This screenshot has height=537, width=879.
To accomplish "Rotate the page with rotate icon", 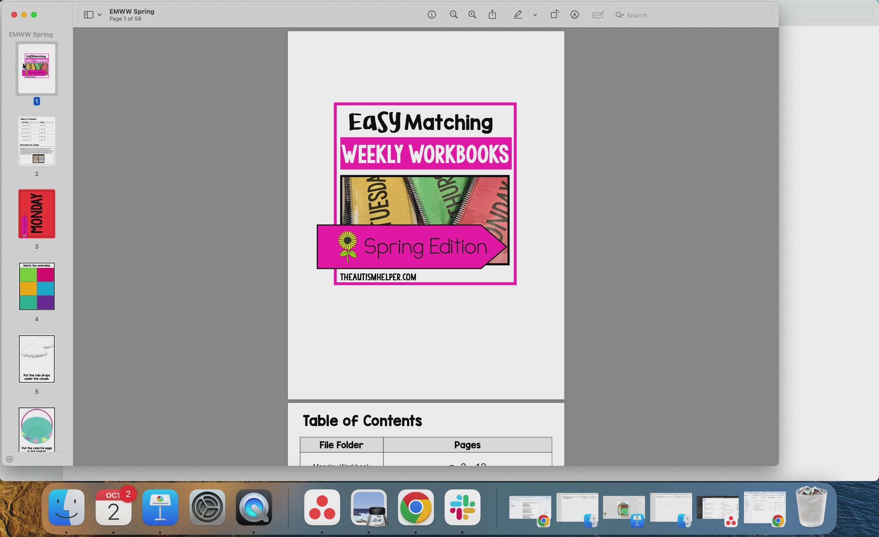I will click(x=554, y=15).
